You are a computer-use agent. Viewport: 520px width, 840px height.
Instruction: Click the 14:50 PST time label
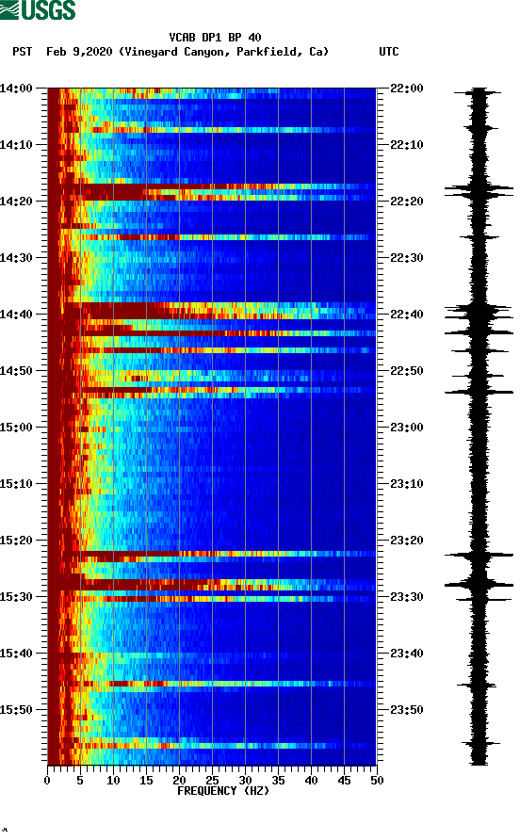point(16,371)
